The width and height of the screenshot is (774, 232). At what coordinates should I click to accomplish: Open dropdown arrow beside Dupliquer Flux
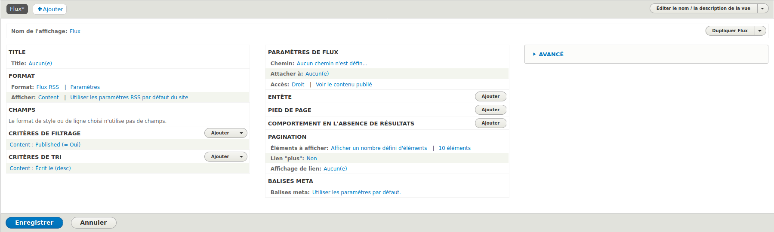tap(760, 31)
